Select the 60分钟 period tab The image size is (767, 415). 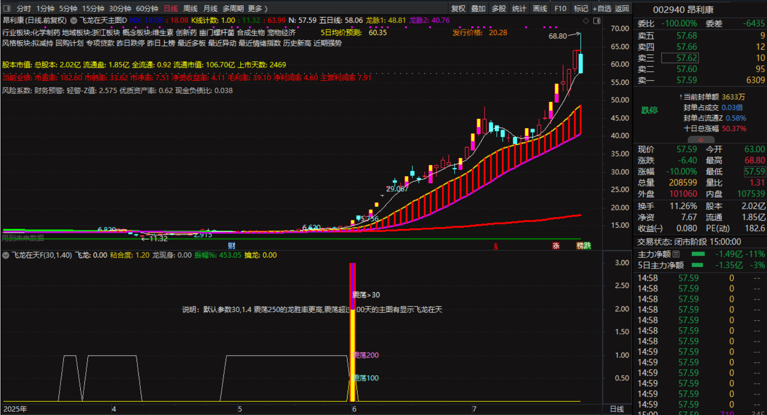(147, 8)
